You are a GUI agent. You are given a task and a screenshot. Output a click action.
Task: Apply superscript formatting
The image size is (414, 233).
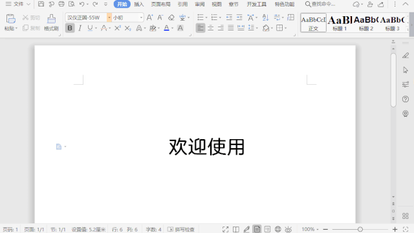(118, 28)
